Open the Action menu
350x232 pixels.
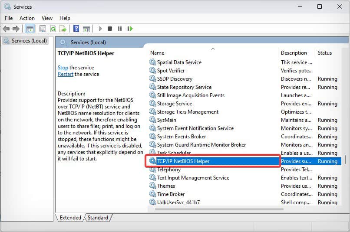point(27,18)
